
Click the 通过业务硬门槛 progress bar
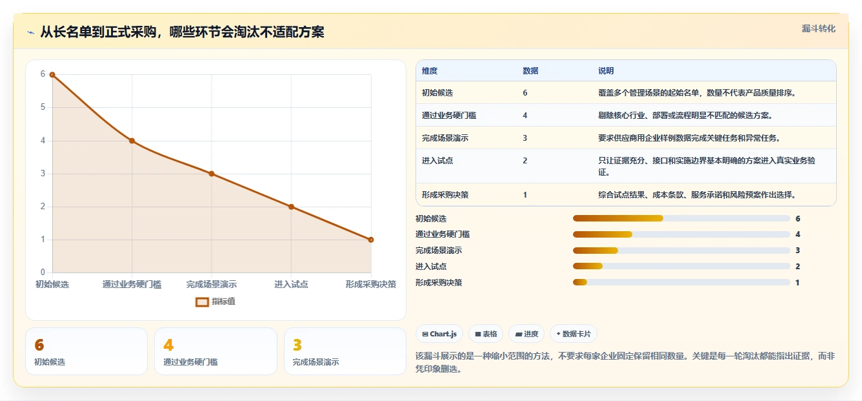coord(681,234)
